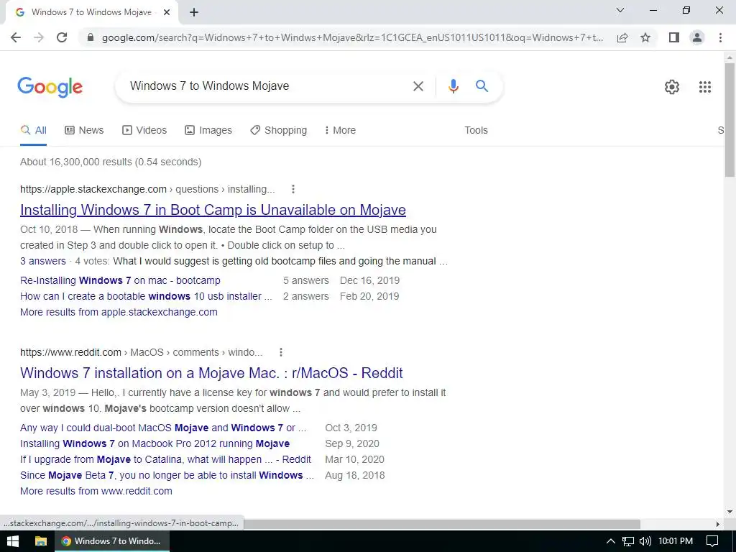Open a new tab with the plus icon

click(194, 13)
